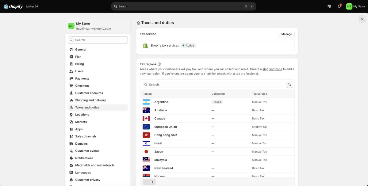Open the Australia tax region row
This screenshot has height=186, width=368.
(x=217, y=110)
